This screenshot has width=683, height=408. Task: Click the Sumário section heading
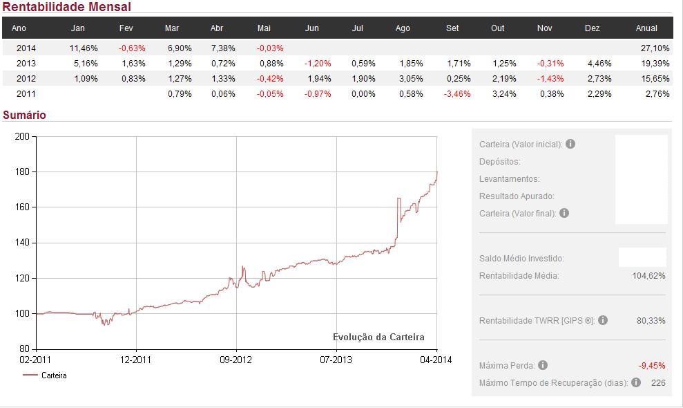[24, 115]
